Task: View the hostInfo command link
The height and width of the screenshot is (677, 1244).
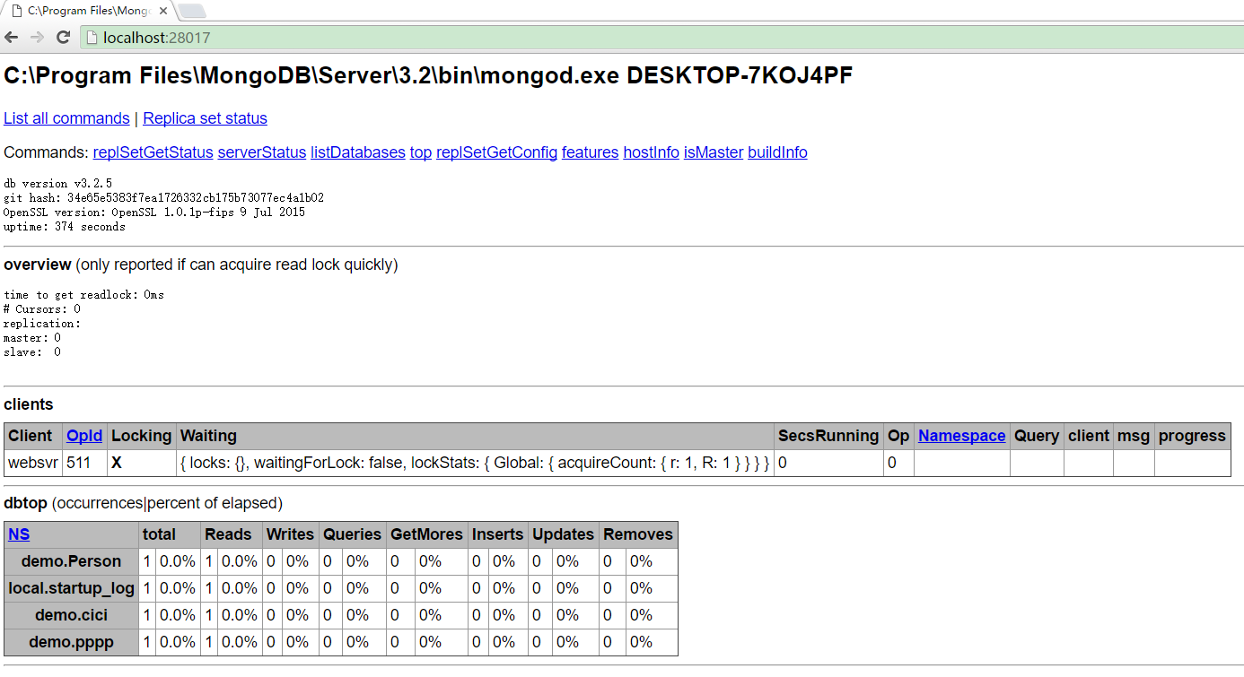Action: point(651,152)
